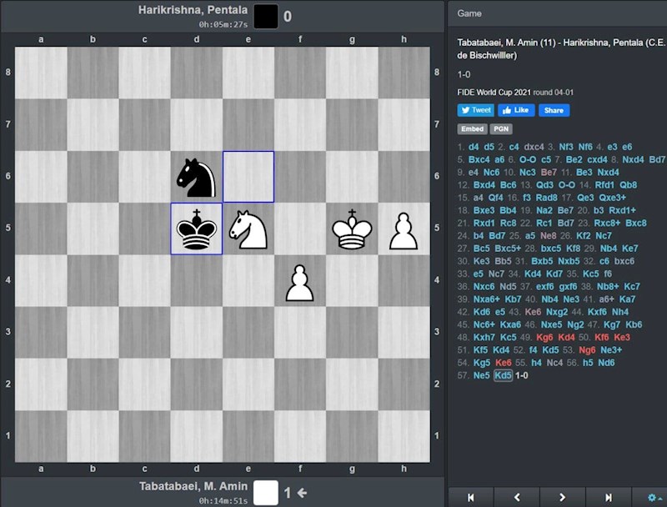
Task: Go to move 28... Kf8
Action: (x=573, y=248)
